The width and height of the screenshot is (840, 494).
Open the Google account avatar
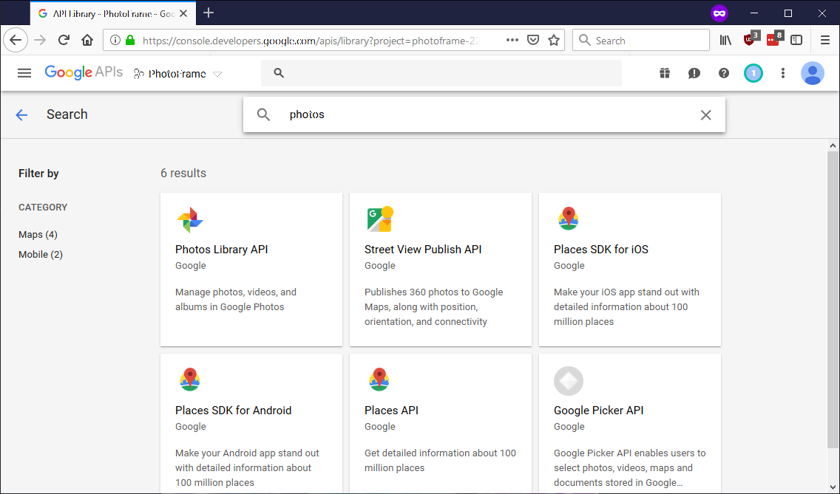pyautogui.click(x=812, y=73)
